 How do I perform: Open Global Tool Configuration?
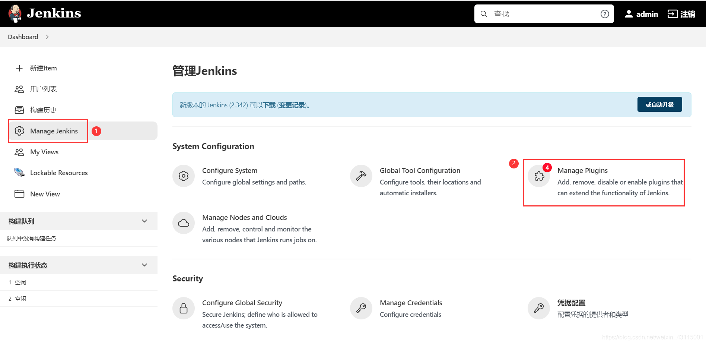(420, 170)
